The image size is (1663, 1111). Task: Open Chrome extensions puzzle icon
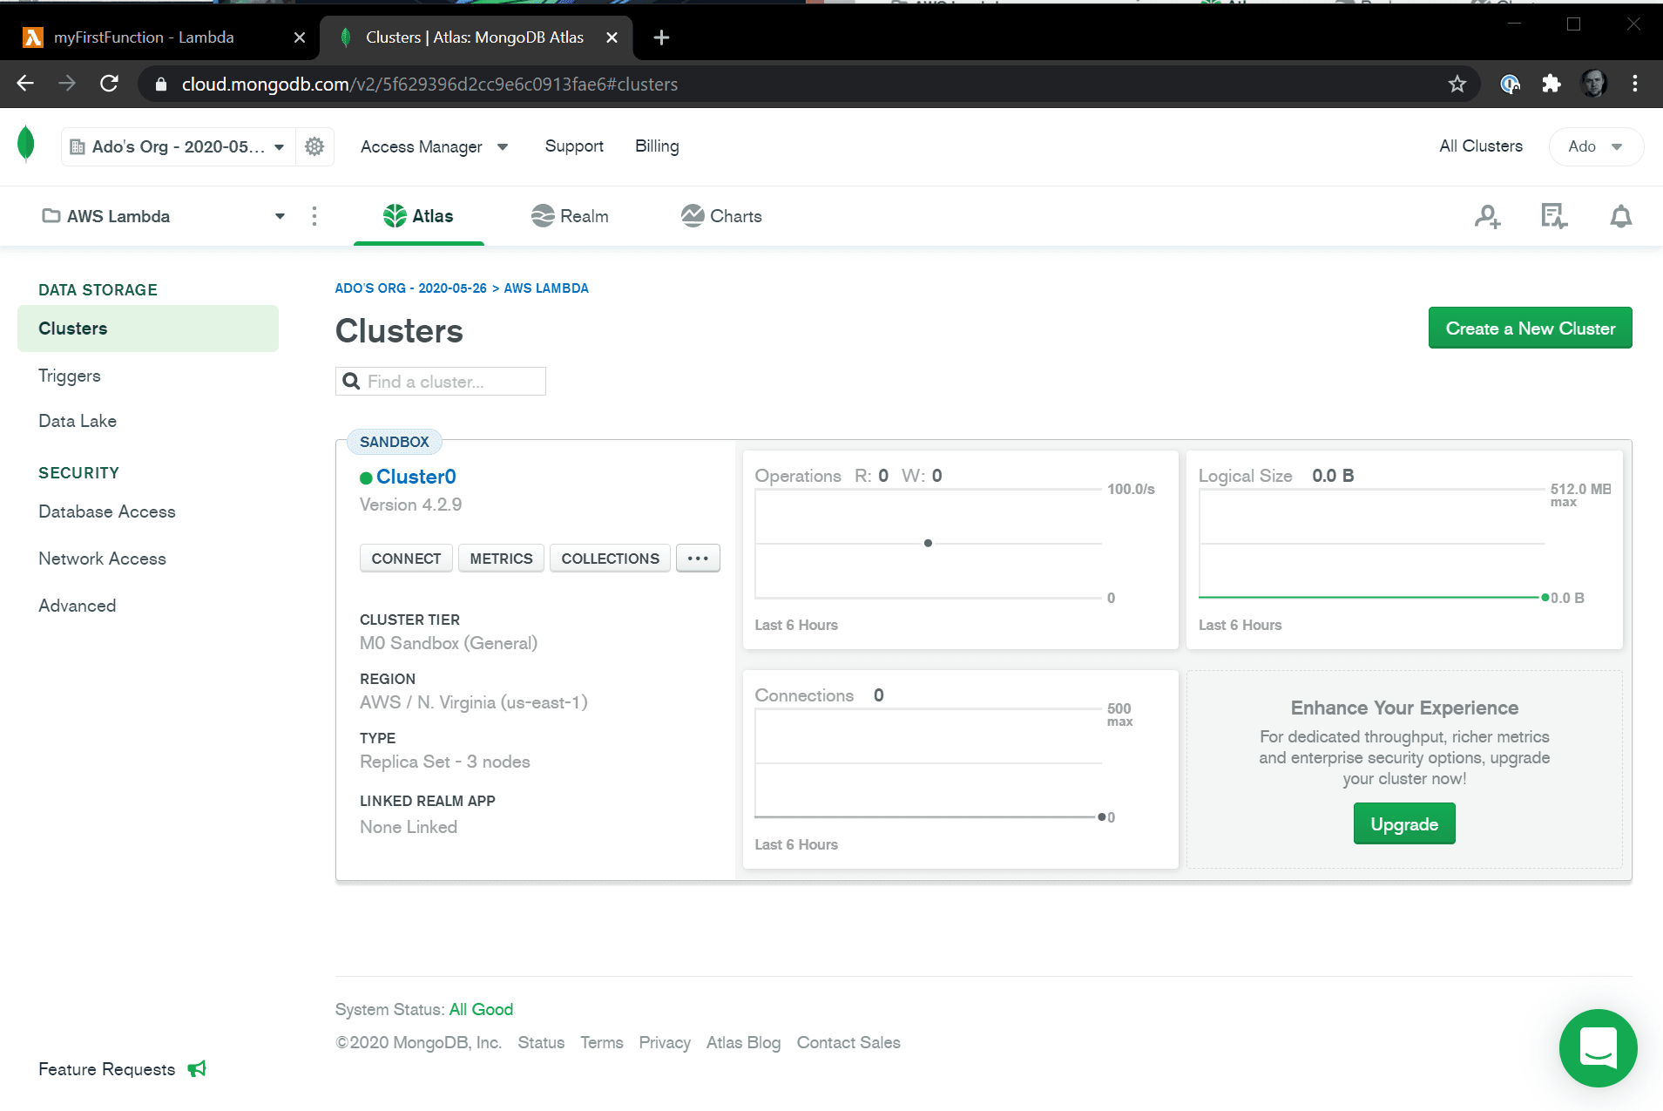(1551, 84)
